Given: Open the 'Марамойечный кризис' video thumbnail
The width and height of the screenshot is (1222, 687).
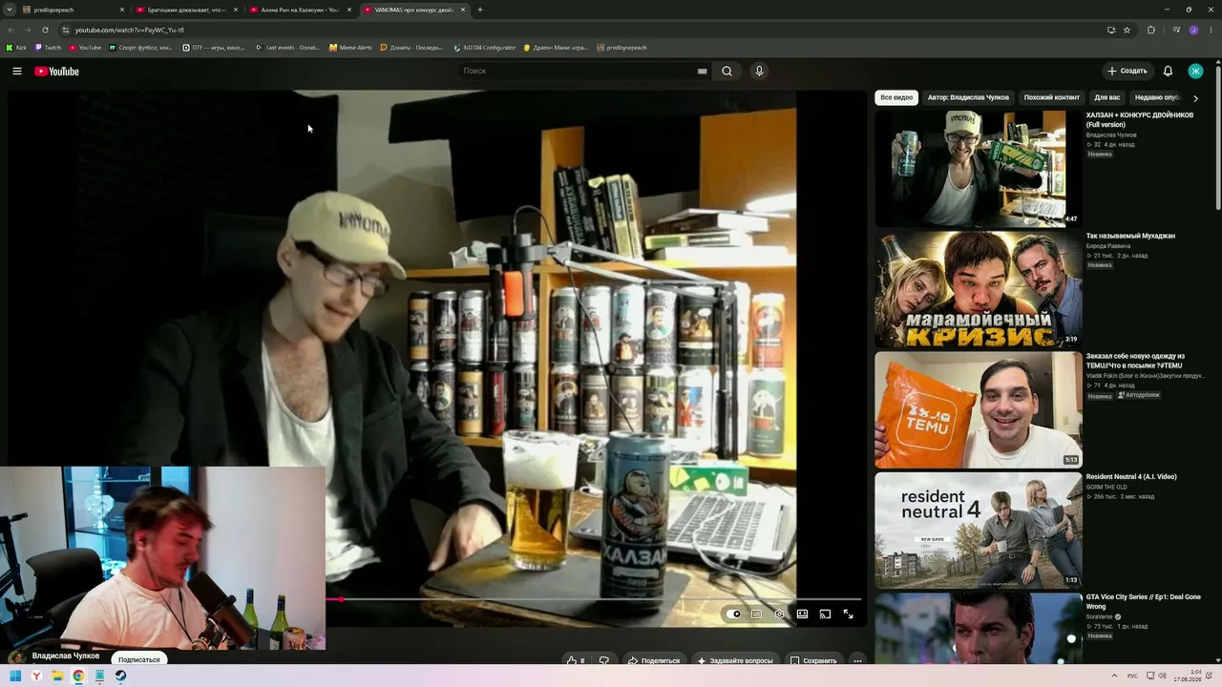Looking at the screenshot, I should [979, 289].
